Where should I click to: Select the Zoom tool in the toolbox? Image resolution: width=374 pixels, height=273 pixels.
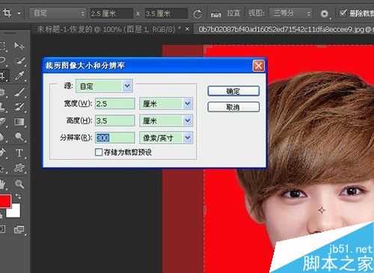(x=19, y=184)
